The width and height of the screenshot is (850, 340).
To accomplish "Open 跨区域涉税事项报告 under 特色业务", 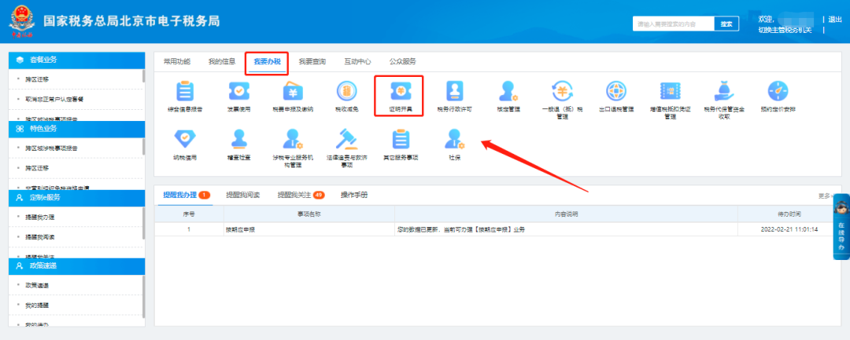I will click(51, 148).
